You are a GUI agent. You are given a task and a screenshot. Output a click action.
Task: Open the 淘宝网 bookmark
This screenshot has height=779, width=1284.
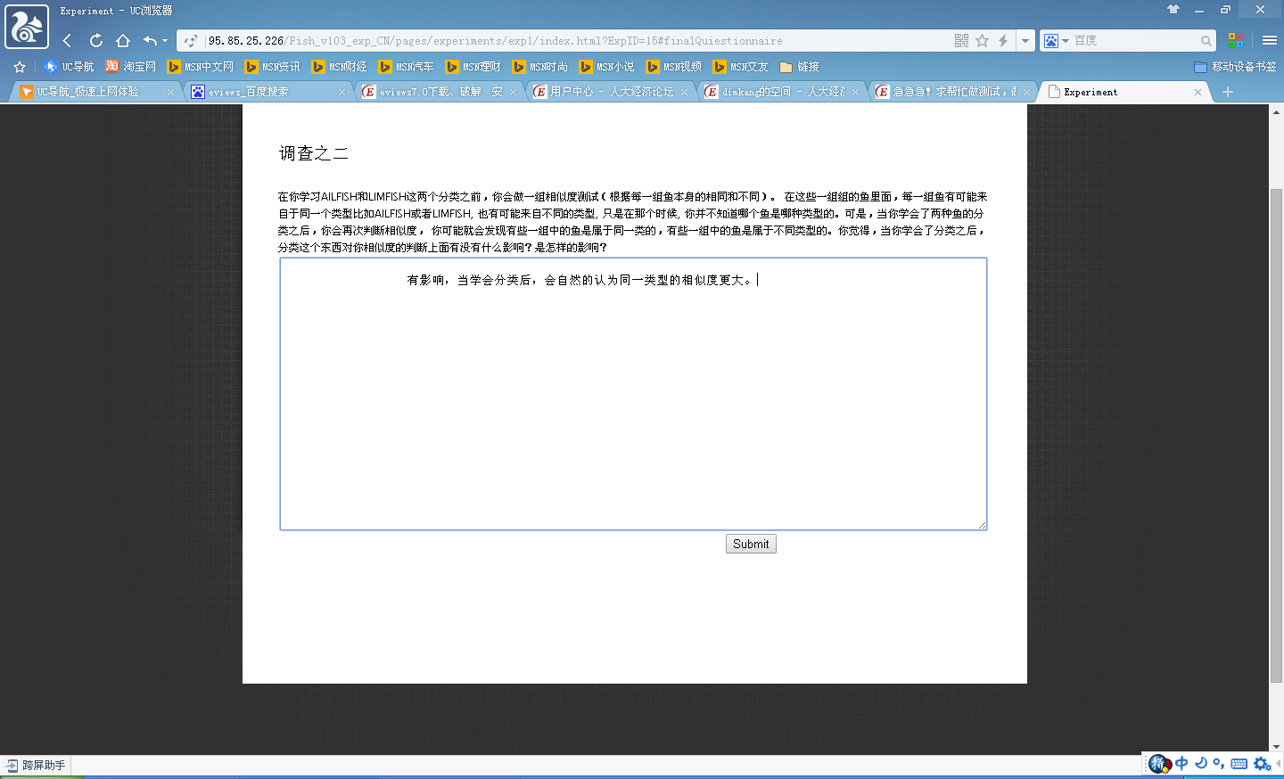tap(130, 67)
